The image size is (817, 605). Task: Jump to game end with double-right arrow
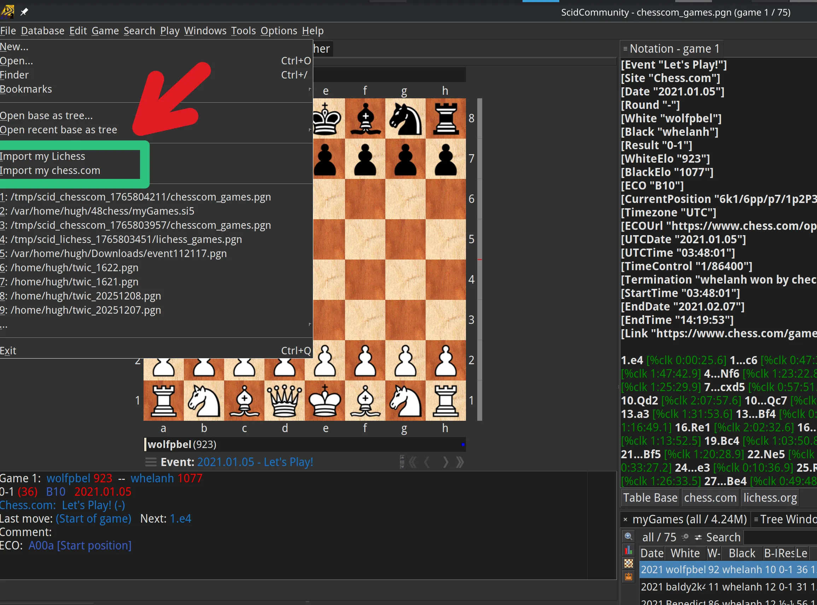(460, 462)
